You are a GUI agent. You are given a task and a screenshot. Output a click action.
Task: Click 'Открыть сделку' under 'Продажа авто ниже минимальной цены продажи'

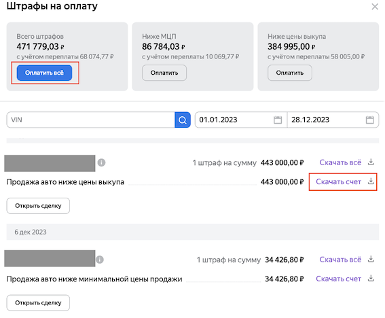38,303
